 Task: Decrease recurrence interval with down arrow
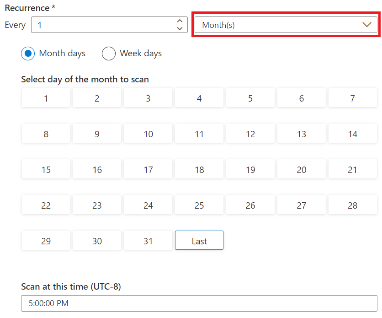(180, 29)
